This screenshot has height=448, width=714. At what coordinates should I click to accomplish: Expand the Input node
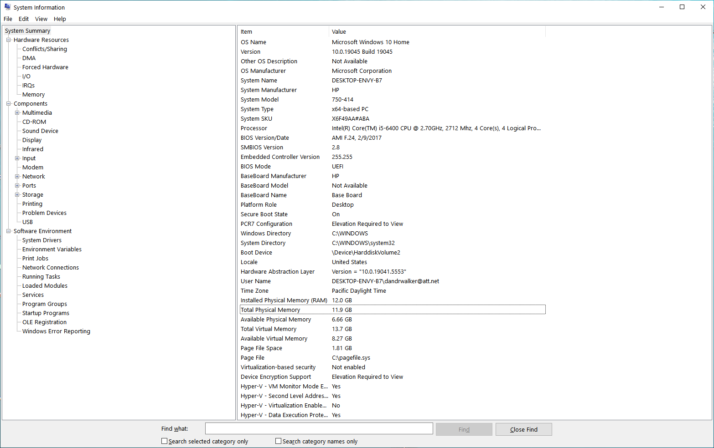click(x=17, y=158)
